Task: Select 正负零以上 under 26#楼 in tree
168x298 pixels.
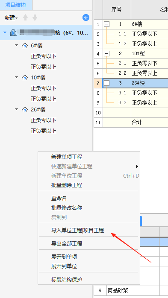Action: [44, 131]
